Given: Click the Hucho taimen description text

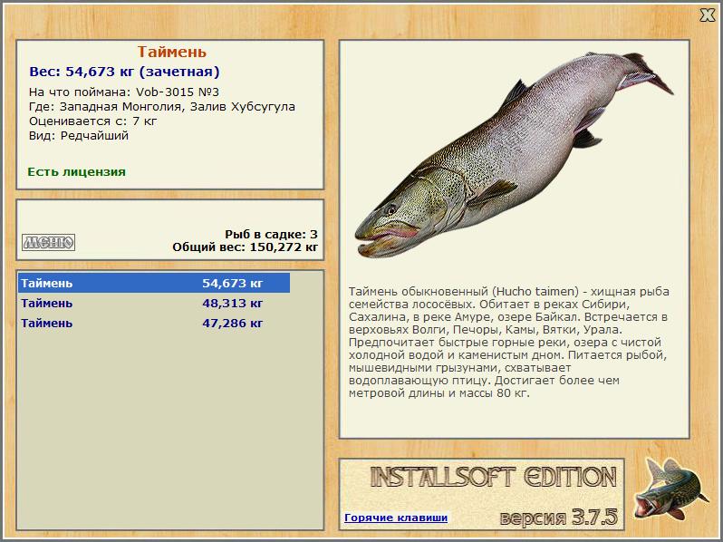Looking at the screenshot, I should pyautogui.click(x=508, y=343).
